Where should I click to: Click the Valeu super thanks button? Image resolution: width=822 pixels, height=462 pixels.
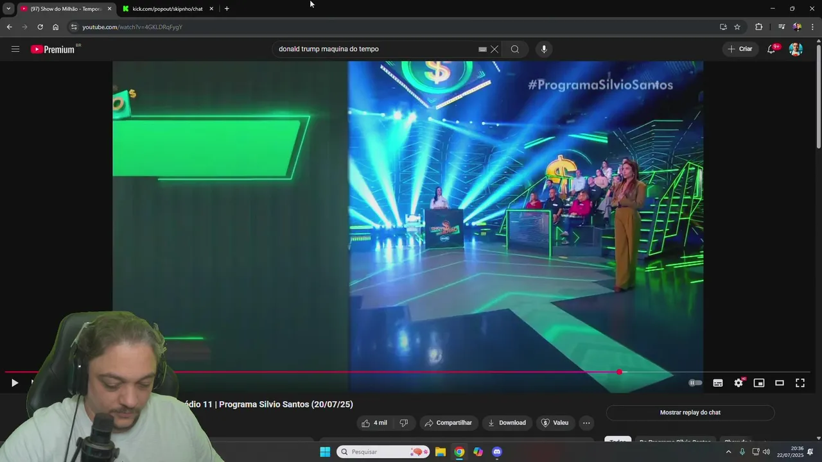tap(555, 423)
